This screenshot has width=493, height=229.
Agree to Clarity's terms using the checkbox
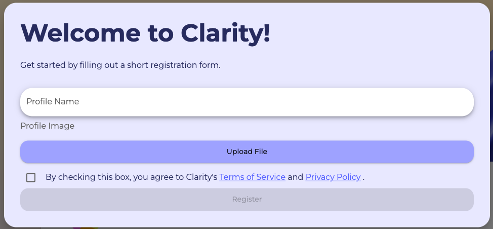coord(31,177)
